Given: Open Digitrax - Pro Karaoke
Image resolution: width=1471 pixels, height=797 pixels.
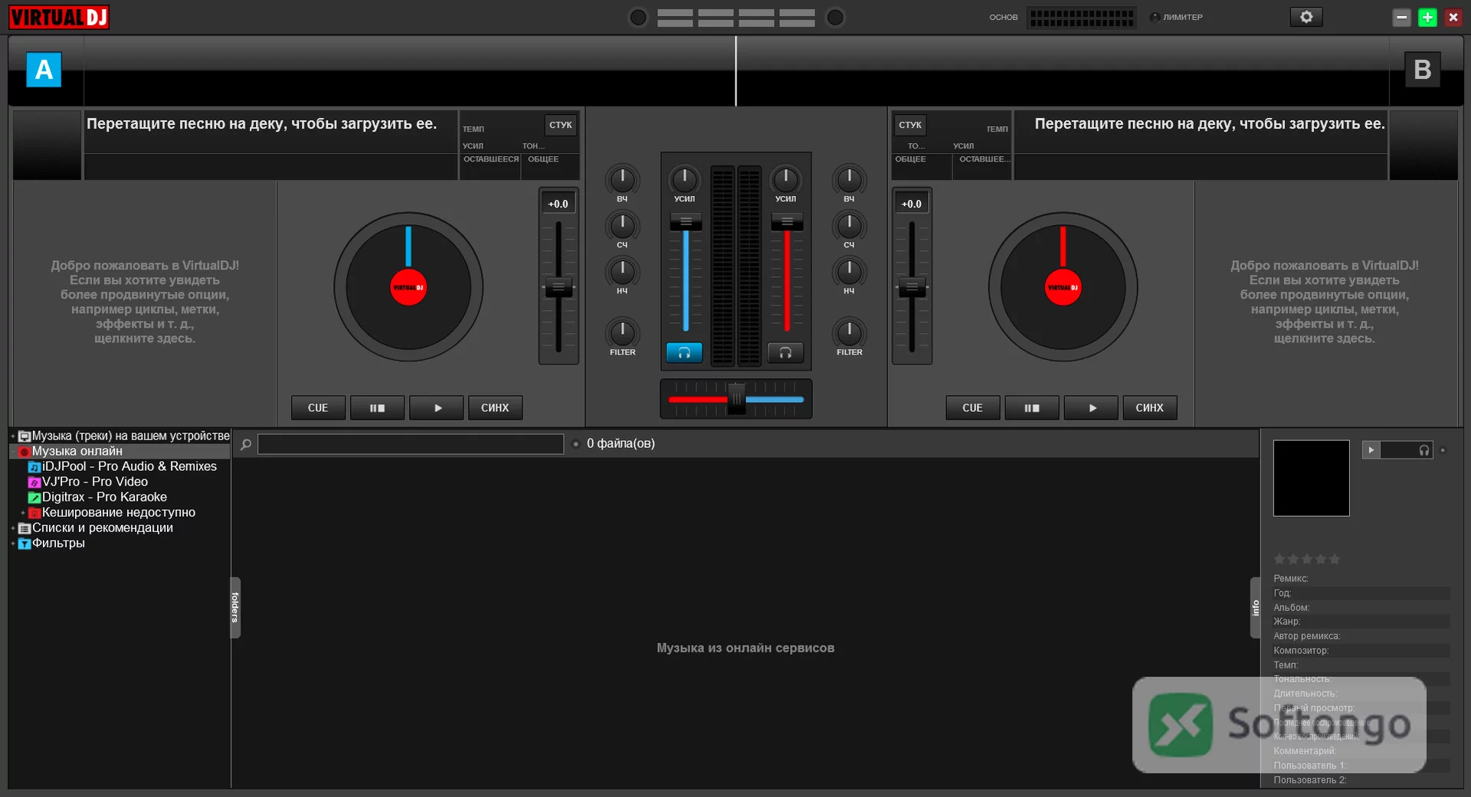Looking at the screenshot, I should 104,497.
